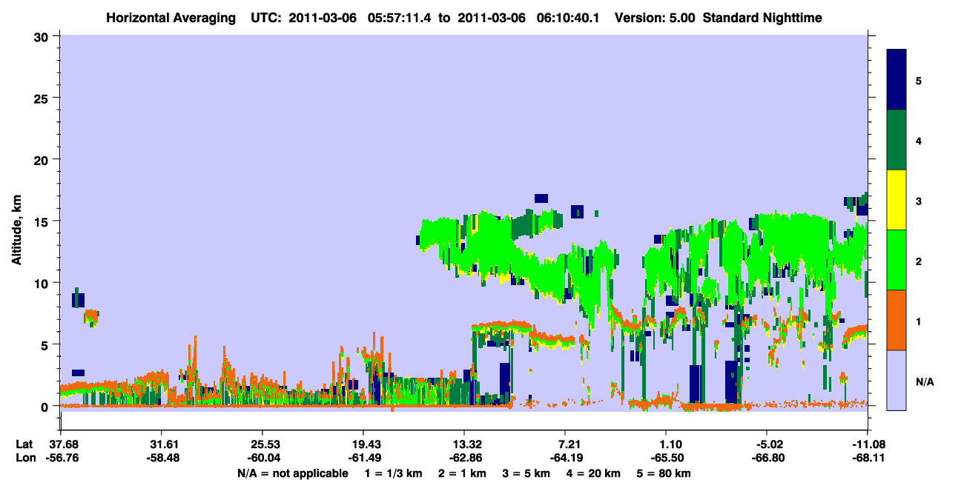Screen dimensions: 964x494
Task: Click the start time '05:57:11.4'
Action: pos(400,18)
